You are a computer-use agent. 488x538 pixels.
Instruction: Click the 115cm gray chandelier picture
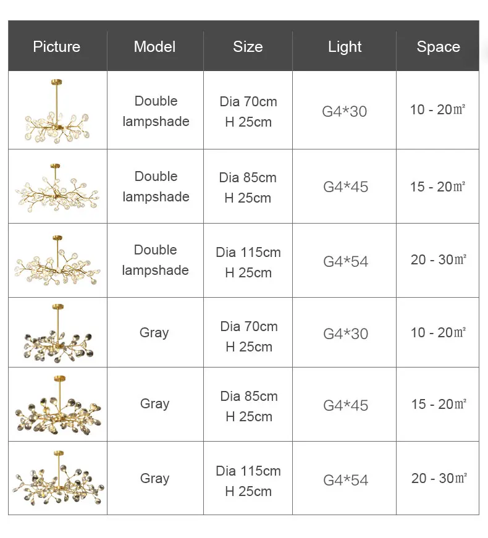(x=57, y=479)
